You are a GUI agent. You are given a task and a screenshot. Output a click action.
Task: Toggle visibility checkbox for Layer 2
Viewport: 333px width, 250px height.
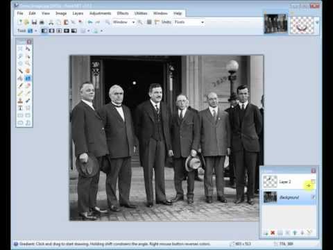point(313,181)
